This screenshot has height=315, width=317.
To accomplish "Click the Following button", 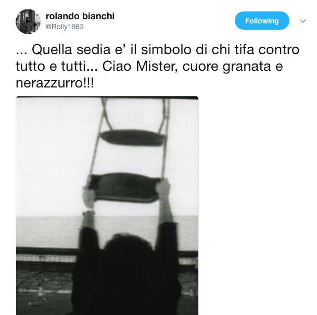I will click(x=262, y=21).
